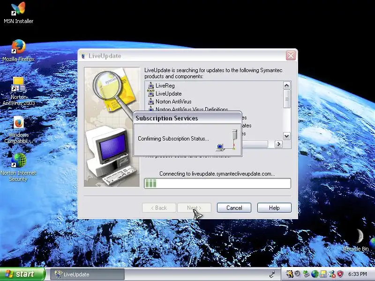Screen dimensions: 375x281
Task: Open the Windows start menu
Action: point(22,274)
